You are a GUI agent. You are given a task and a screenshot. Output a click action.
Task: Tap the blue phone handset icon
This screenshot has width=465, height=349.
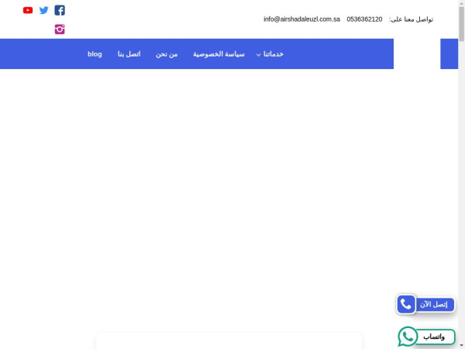coord(406,305)
